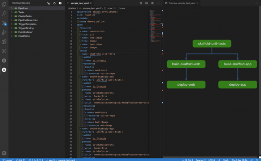Select the ClusterTasks tree label
Screen dimensions: 261x161
click(25, 16)
